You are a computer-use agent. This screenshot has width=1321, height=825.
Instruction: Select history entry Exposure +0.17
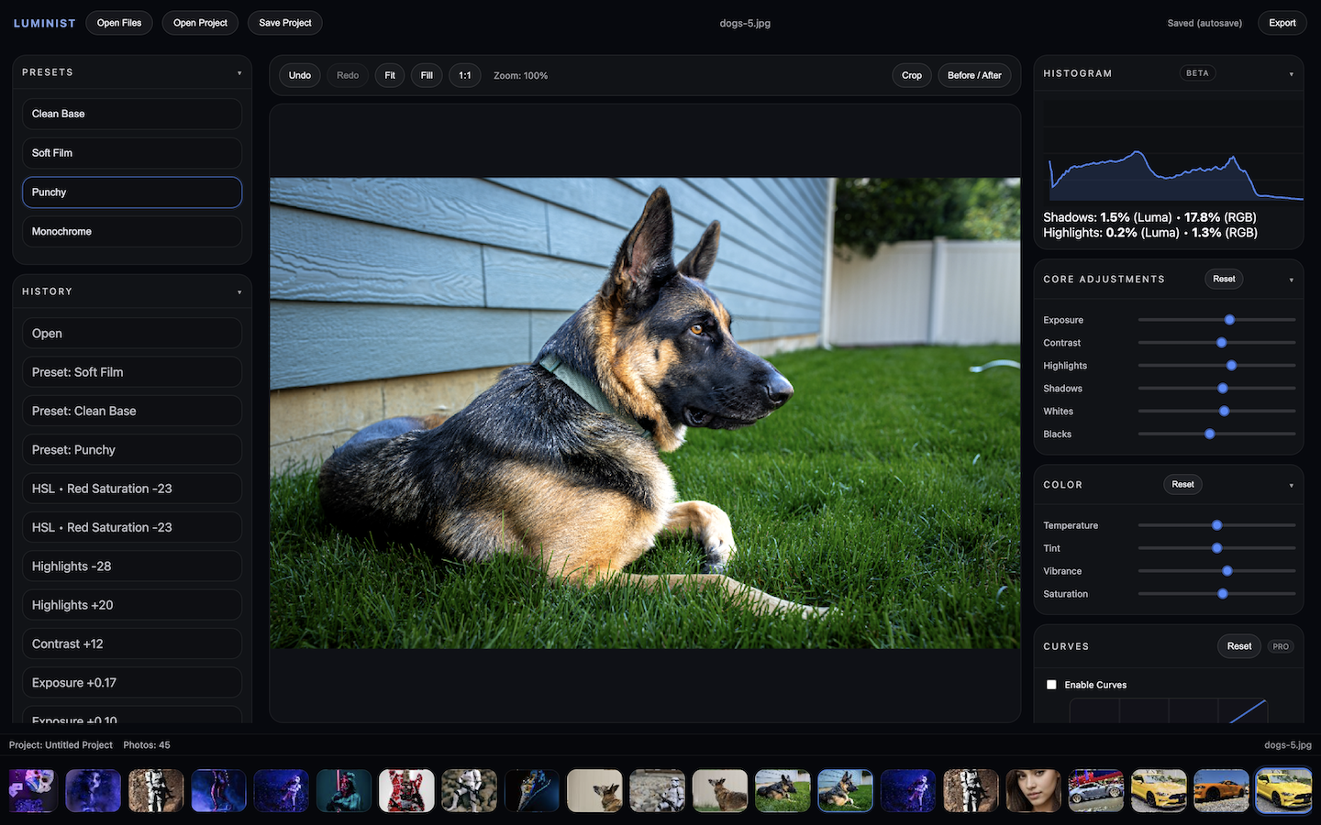pyautogui.click(x=132, y=683)
